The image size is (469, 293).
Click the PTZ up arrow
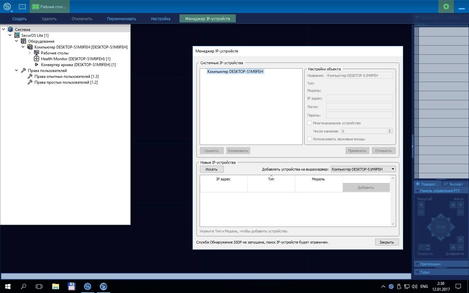(x=441, y=216)
